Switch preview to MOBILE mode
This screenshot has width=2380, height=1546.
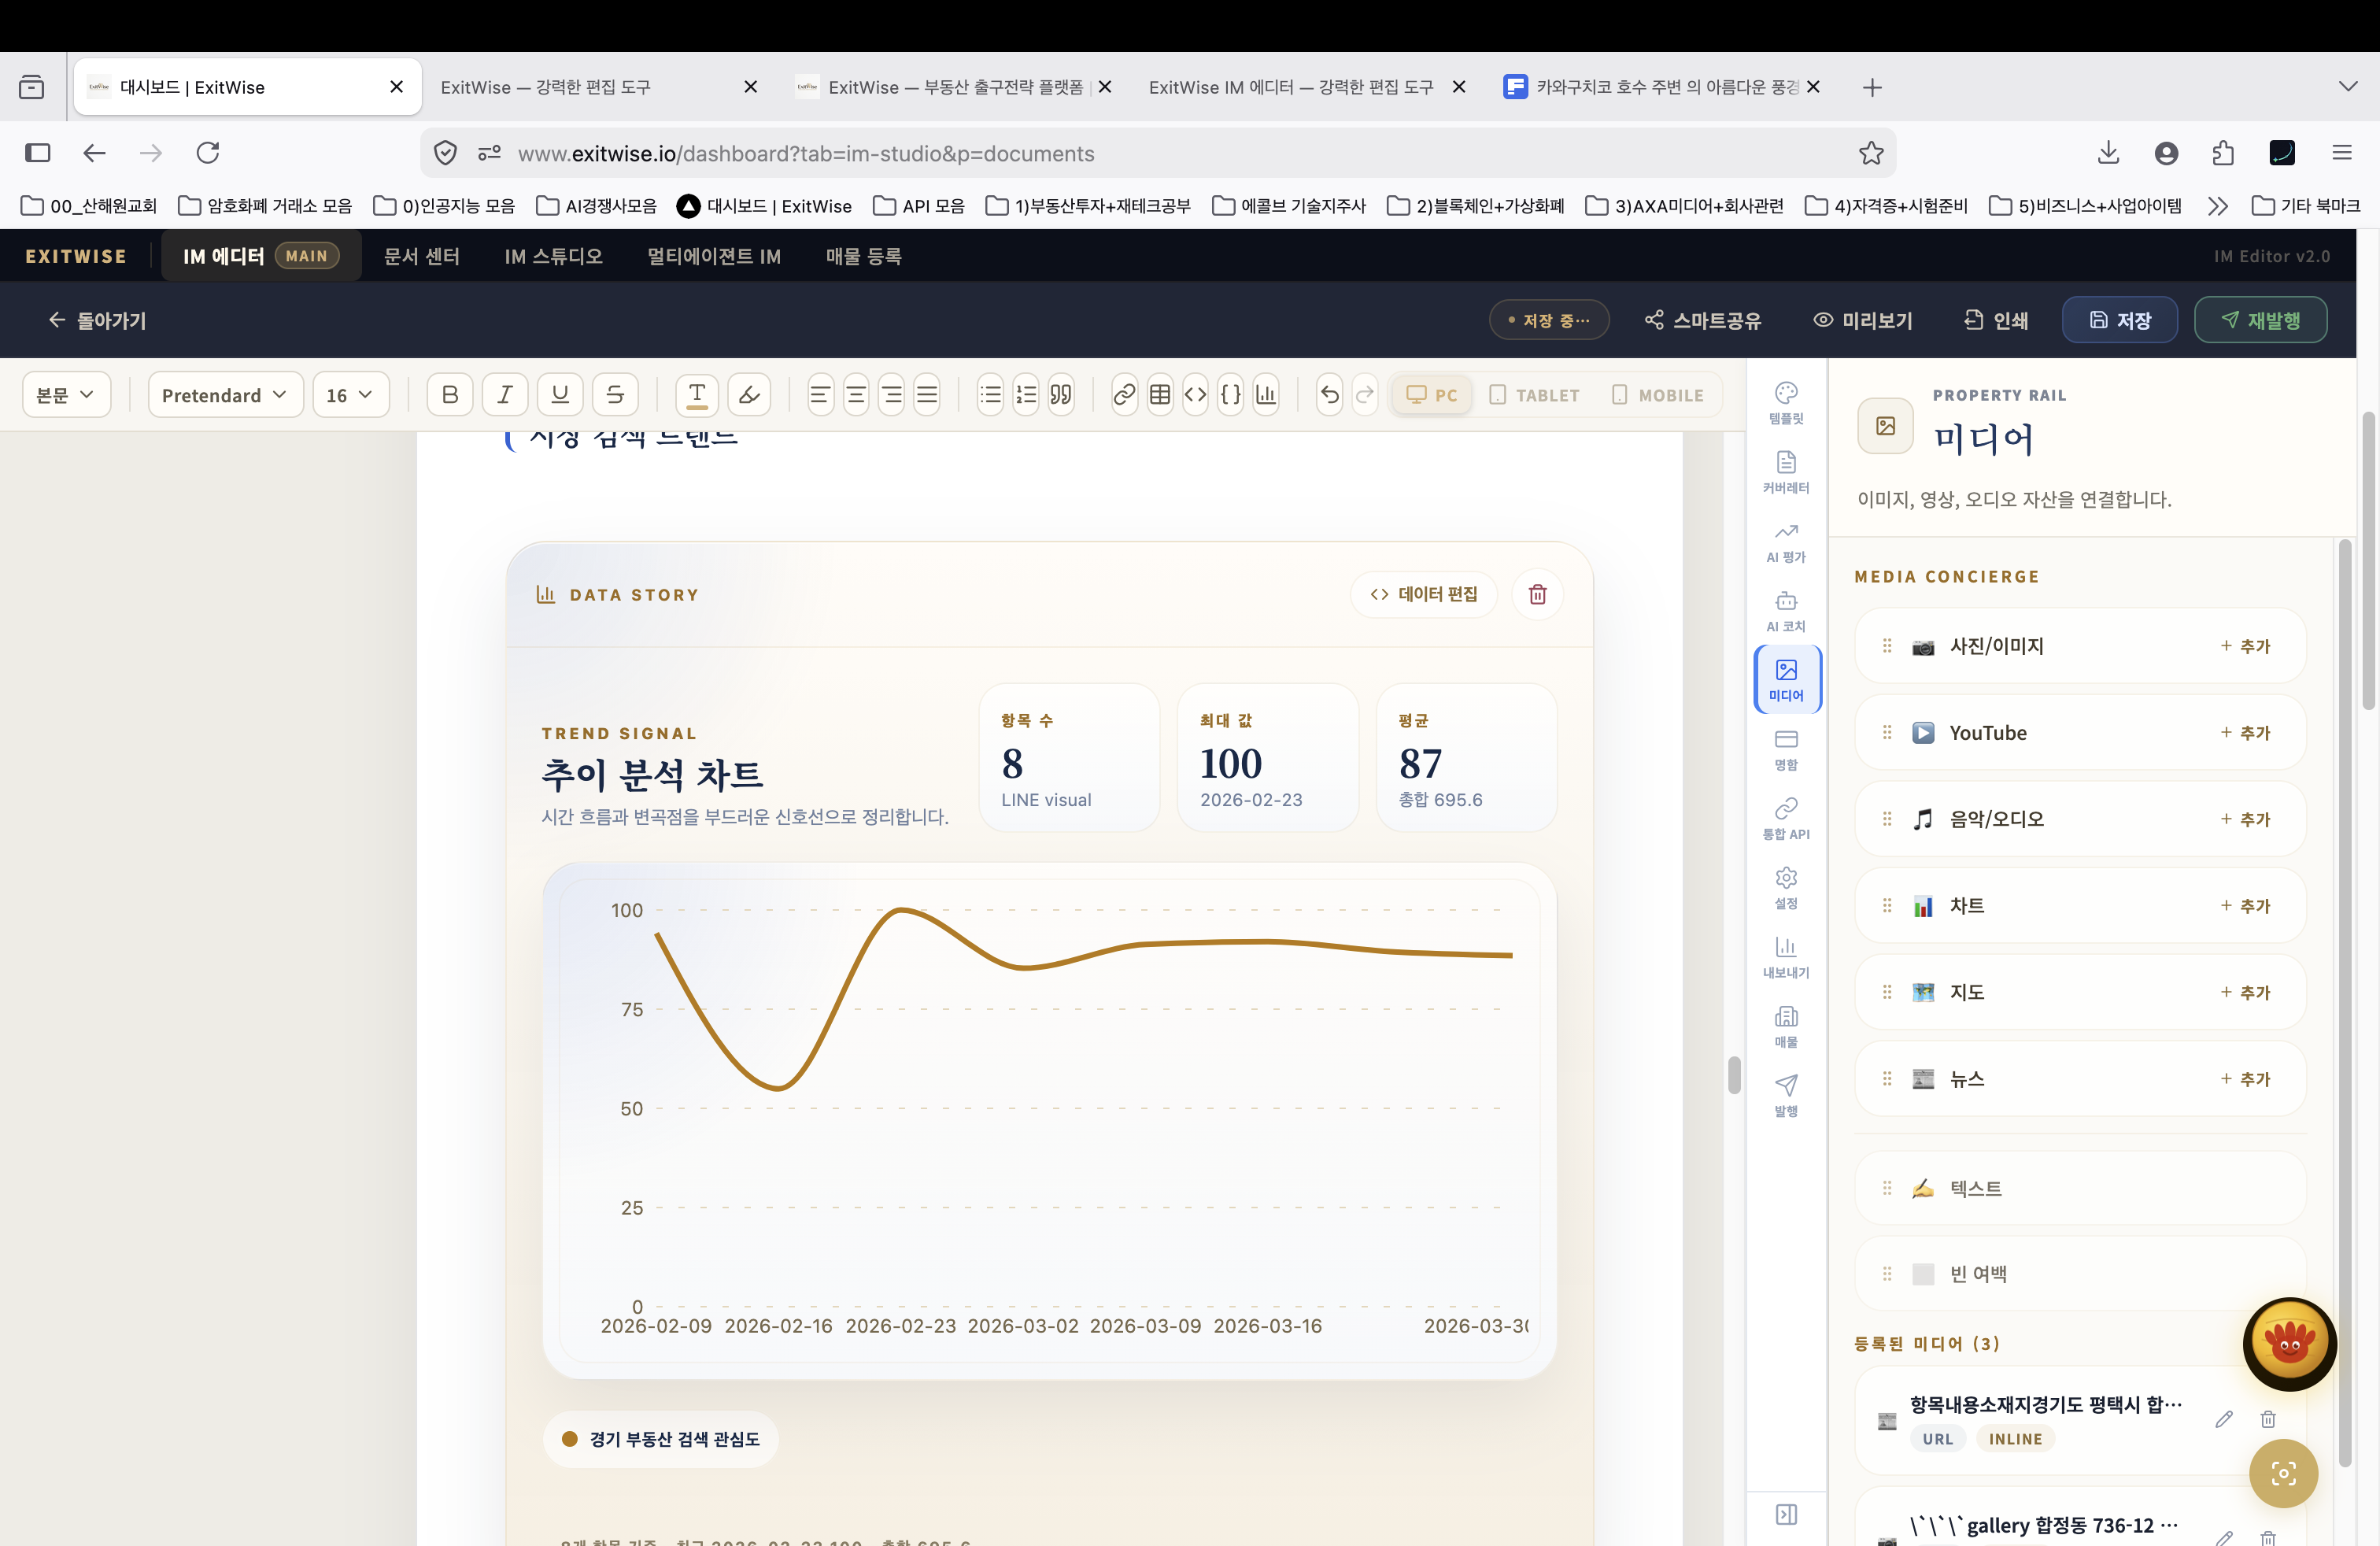tap(1657, 395)
